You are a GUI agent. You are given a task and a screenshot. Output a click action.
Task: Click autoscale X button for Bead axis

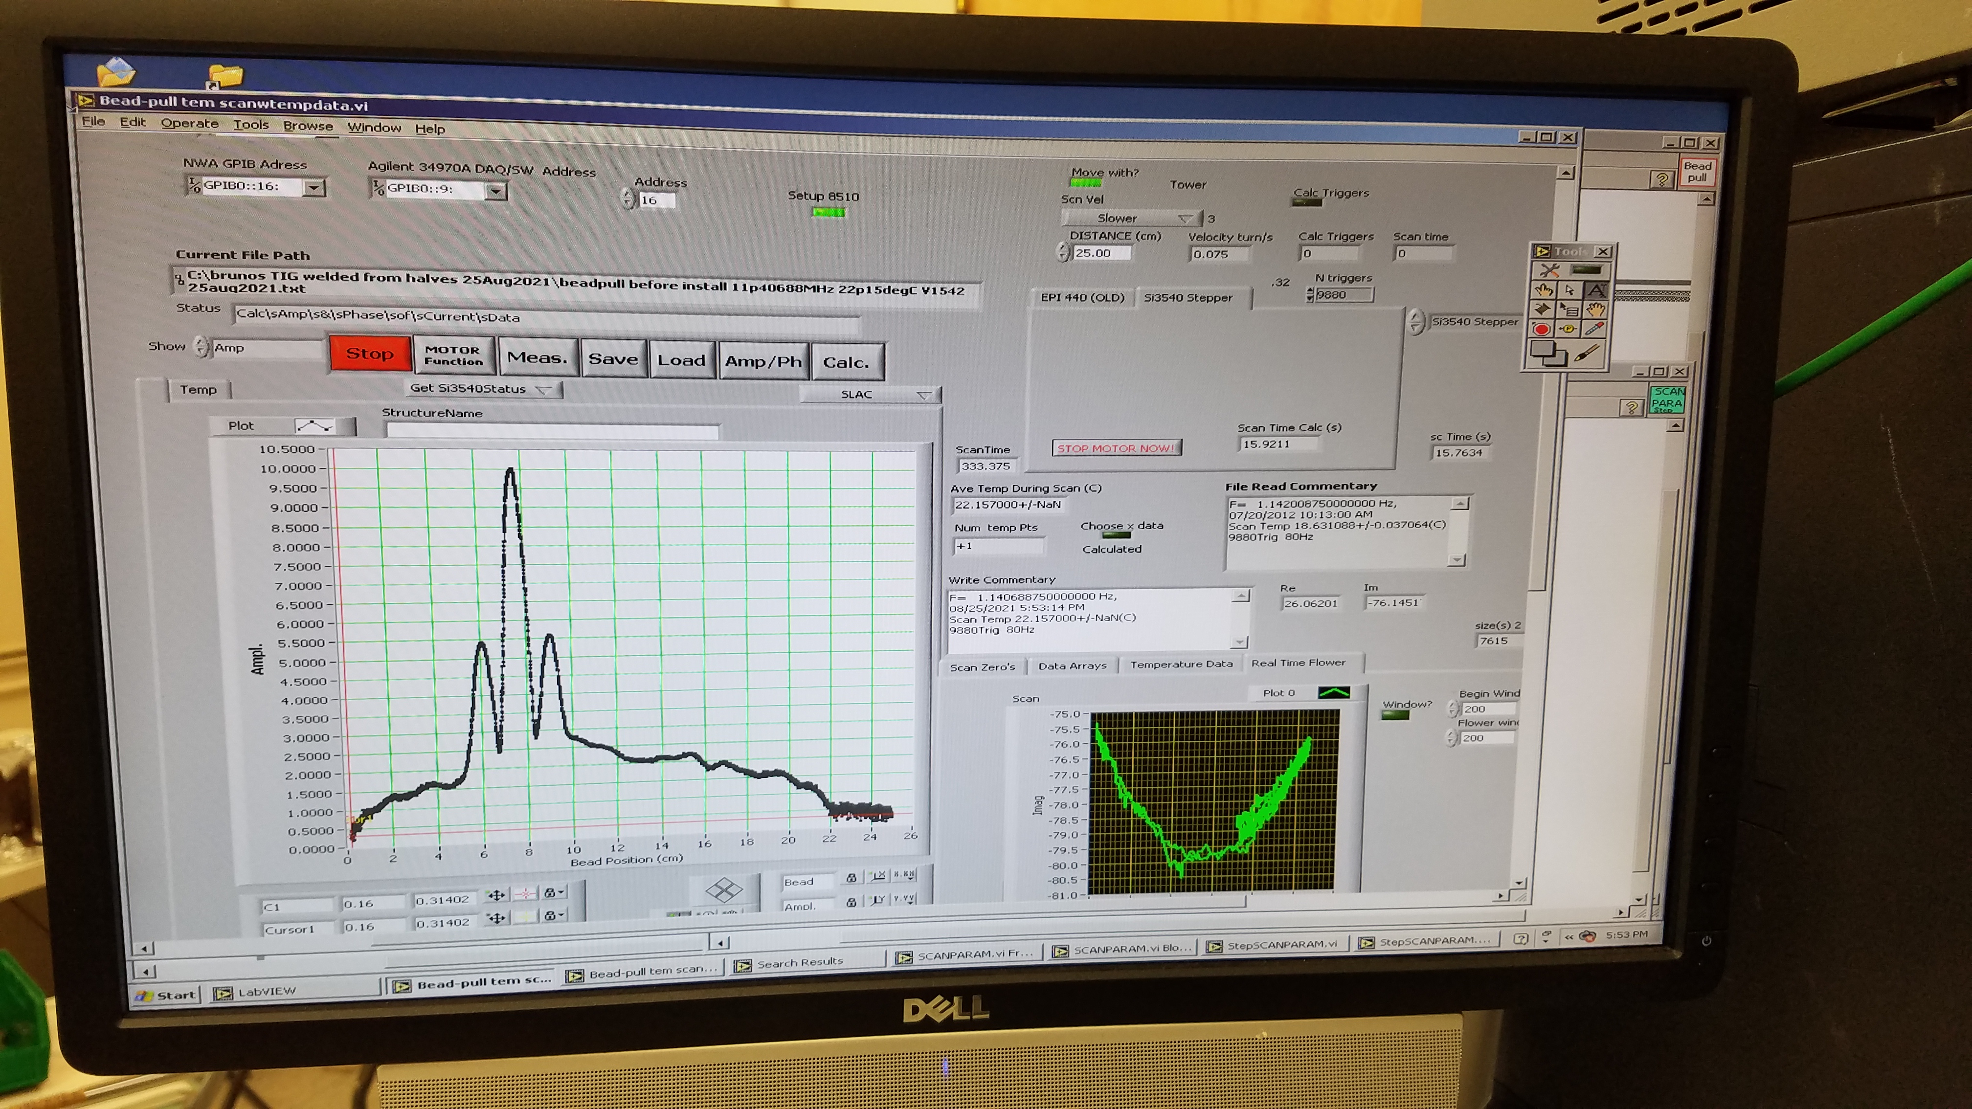(878, 876)
